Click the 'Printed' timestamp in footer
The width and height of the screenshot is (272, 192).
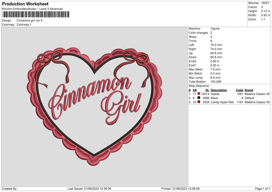tap(180, 189)
